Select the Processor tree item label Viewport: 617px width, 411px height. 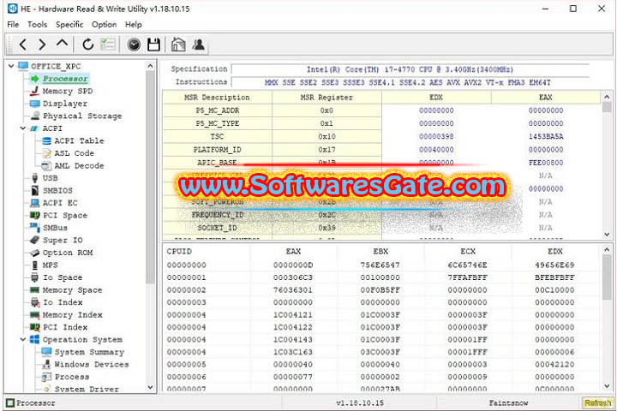click(65, 79)
